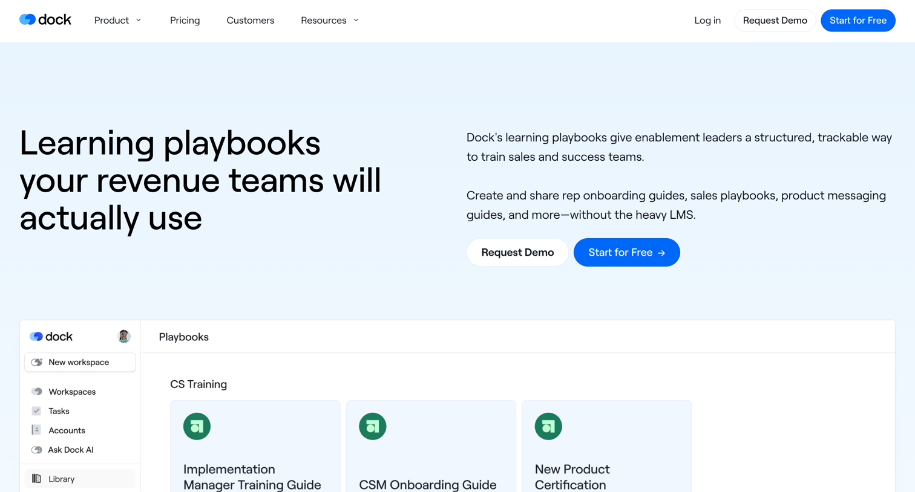
Task: Click the Playbooks page title
Action: tap(184, 337)
